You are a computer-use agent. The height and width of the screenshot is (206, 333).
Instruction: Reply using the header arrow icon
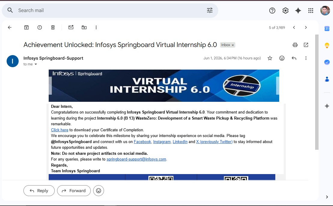click(294, 58)
